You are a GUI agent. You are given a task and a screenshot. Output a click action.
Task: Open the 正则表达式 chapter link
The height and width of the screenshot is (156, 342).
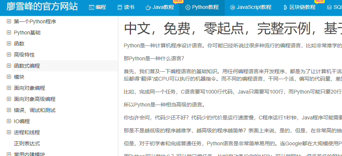pyautogui.click(x=27, y=143)
